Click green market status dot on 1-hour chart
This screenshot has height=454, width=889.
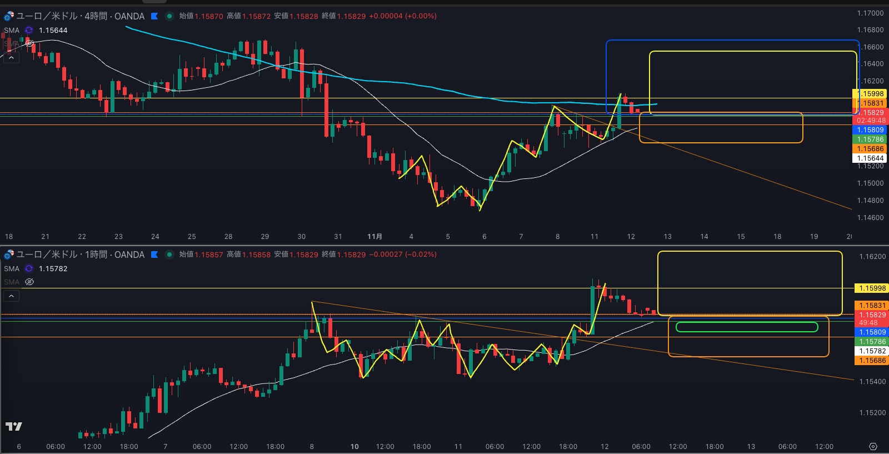click(169, 255)
